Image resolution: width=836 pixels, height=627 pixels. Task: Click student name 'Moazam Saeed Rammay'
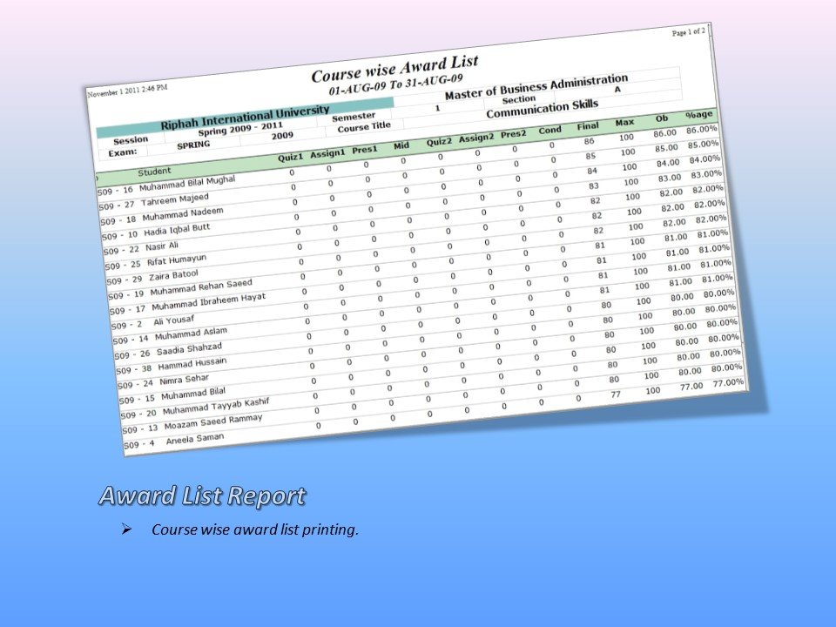[213, 422]
